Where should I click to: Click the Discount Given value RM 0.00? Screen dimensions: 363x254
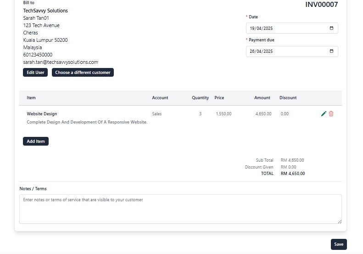[288, 167]
